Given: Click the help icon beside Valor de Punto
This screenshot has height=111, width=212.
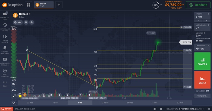Looking at the screenshot, I should 209,39.
